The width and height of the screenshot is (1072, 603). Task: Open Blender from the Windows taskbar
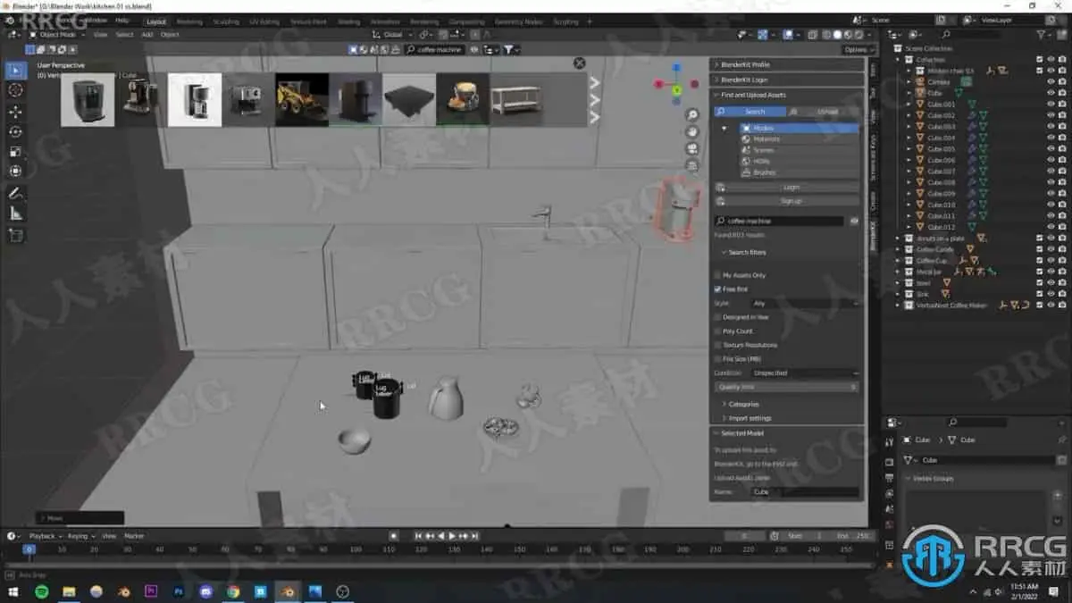pyautogui.click(x=288, y=591)
